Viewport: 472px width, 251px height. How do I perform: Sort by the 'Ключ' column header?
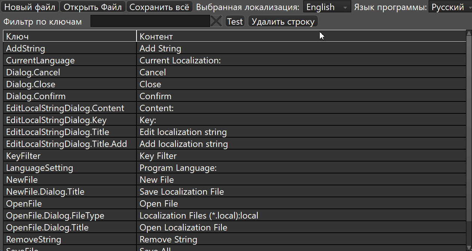[70, 36]
